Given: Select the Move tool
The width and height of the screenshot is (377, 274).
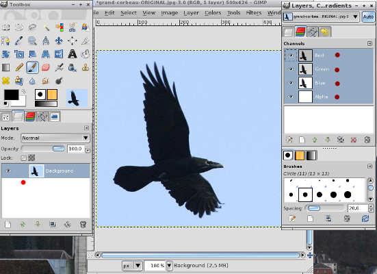Looking at the screenshot, I should [x=59, y=40].
